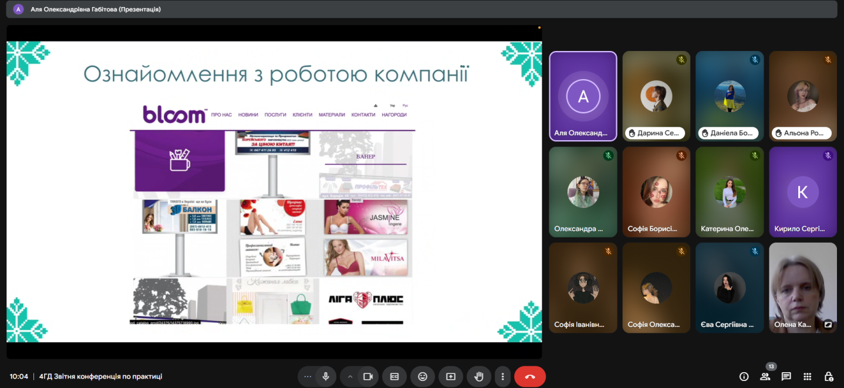Click the participant count badge 13

771,366
